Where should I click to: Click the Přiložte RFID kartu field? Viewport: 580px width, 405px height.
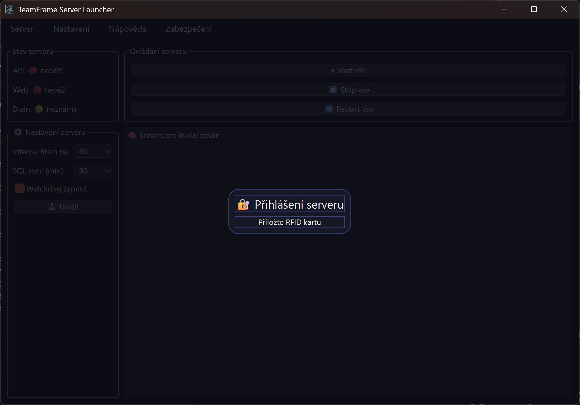(290, 222)
